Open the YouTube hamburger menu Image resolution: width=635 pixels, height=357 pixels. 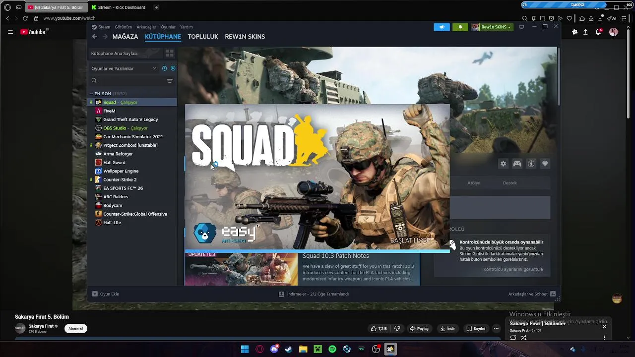click(10, 32)
